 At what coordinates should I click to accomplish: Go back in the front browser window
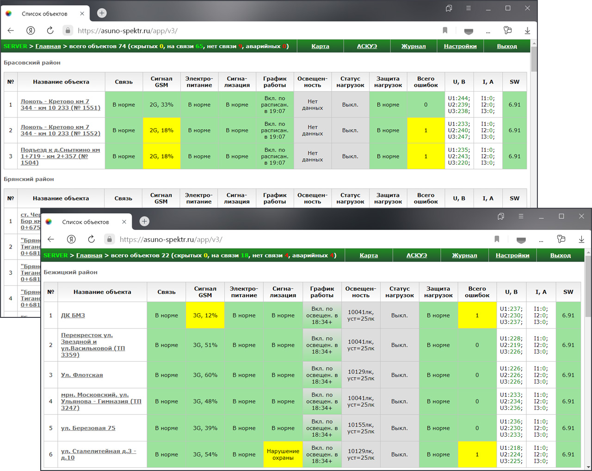(x=51, y=239)
